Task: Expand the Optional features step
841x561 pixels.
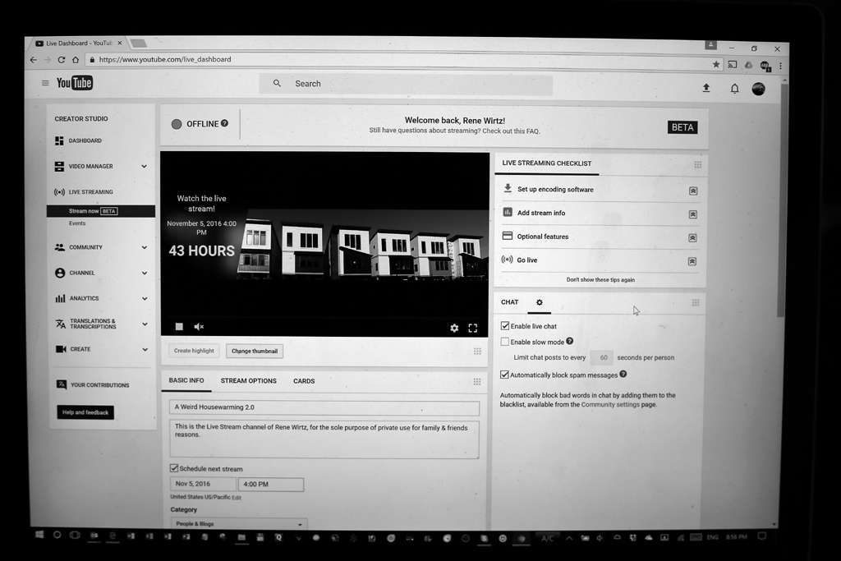Action: 692,237
